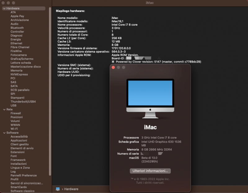This screenshot has width=248, height=193.
Task: Select NVMExpress in the sidebar
Action: (x=19, y=74)
